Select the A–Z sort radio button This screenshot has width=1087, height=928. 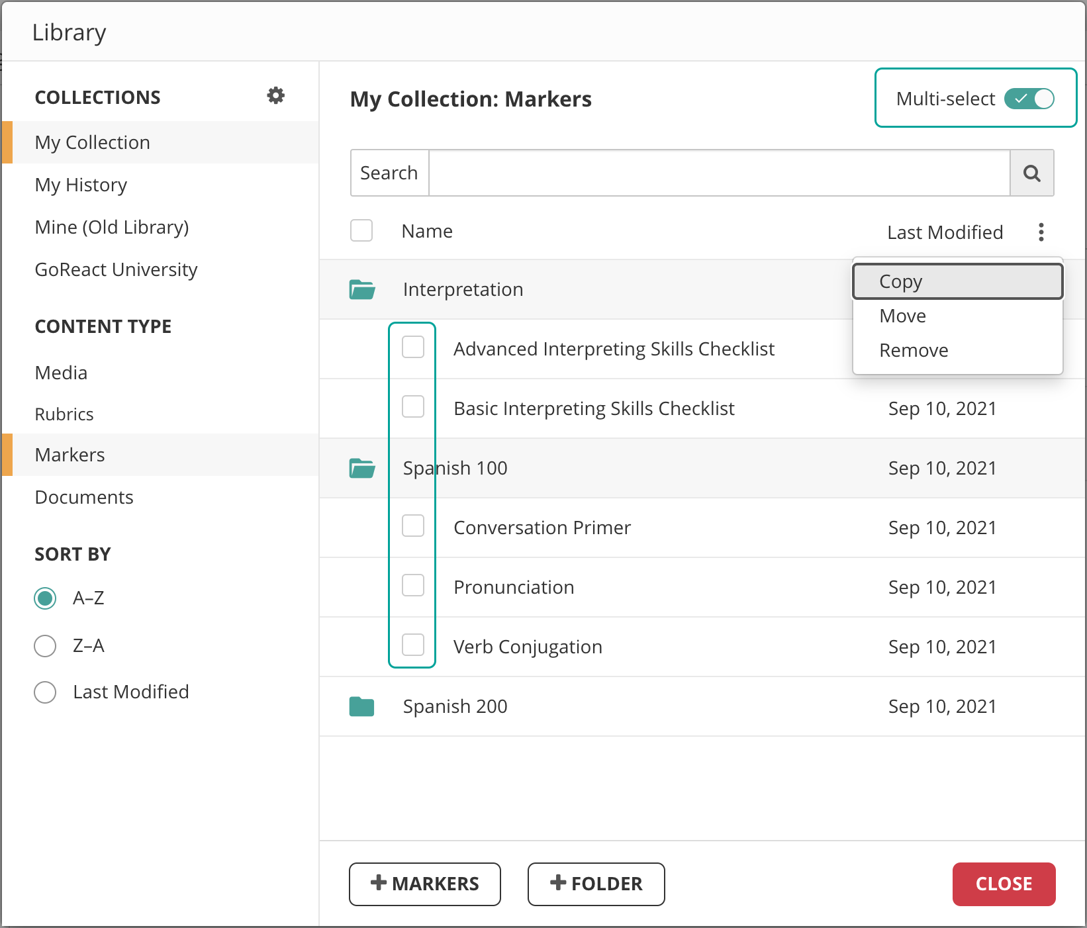coord(45,598)
